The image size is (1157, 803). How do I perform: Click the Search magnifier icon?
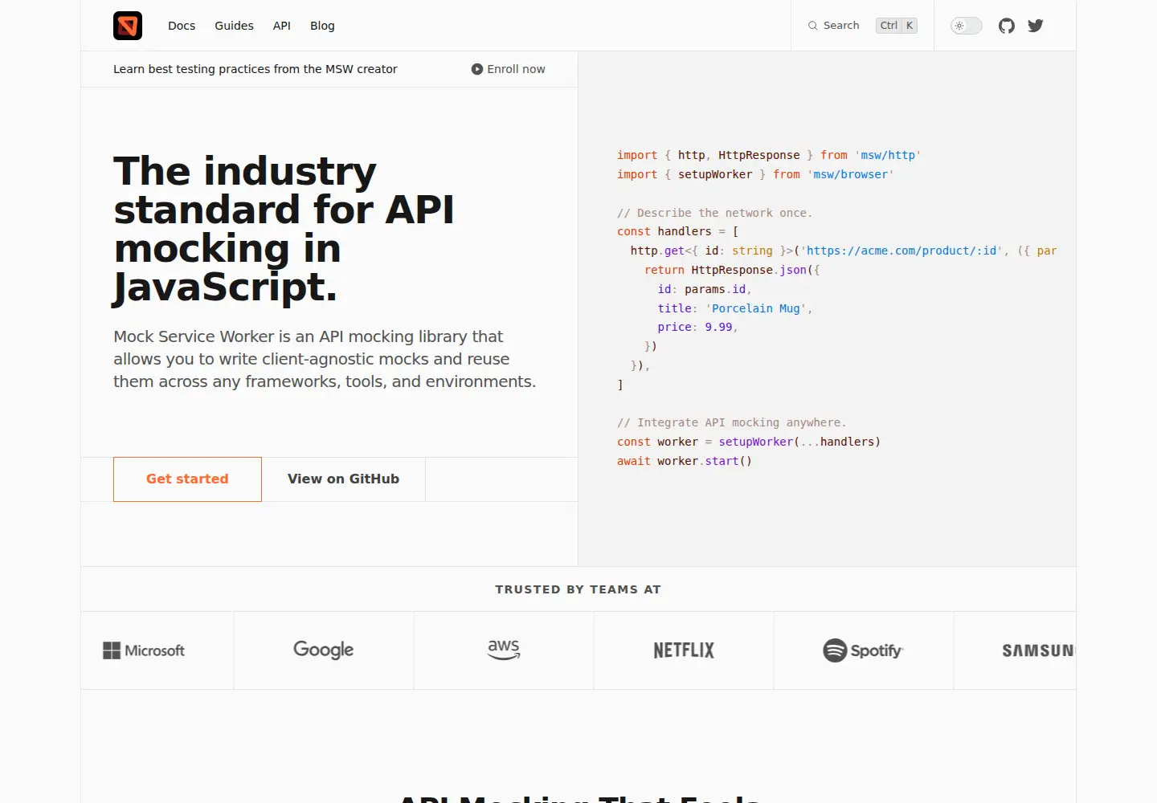tap(813, 26)
